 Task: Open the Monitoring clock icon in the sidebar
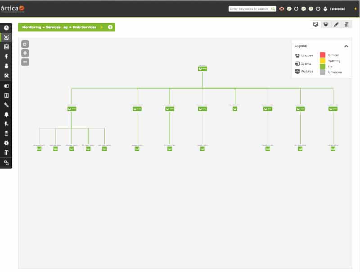click(x=6, y=28)
